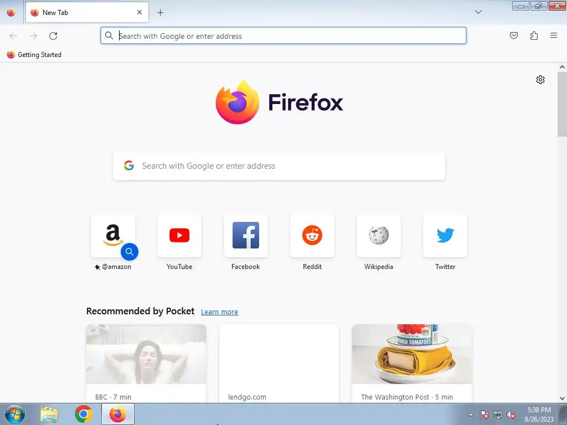The width and height of the screenshot is (567, 425).
Task: Open muted volume tray icon
Action: point(511,414)
